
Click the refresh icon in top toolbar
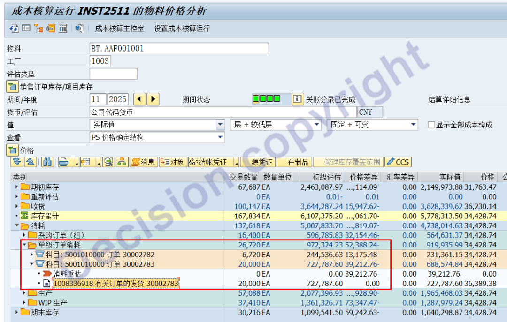(14, 29)
